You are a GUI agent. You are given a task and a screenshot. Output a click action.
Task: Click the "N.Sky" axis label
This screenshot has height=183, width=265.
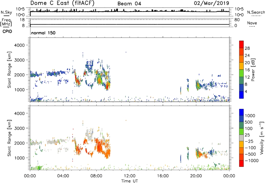tap(6, 13)
